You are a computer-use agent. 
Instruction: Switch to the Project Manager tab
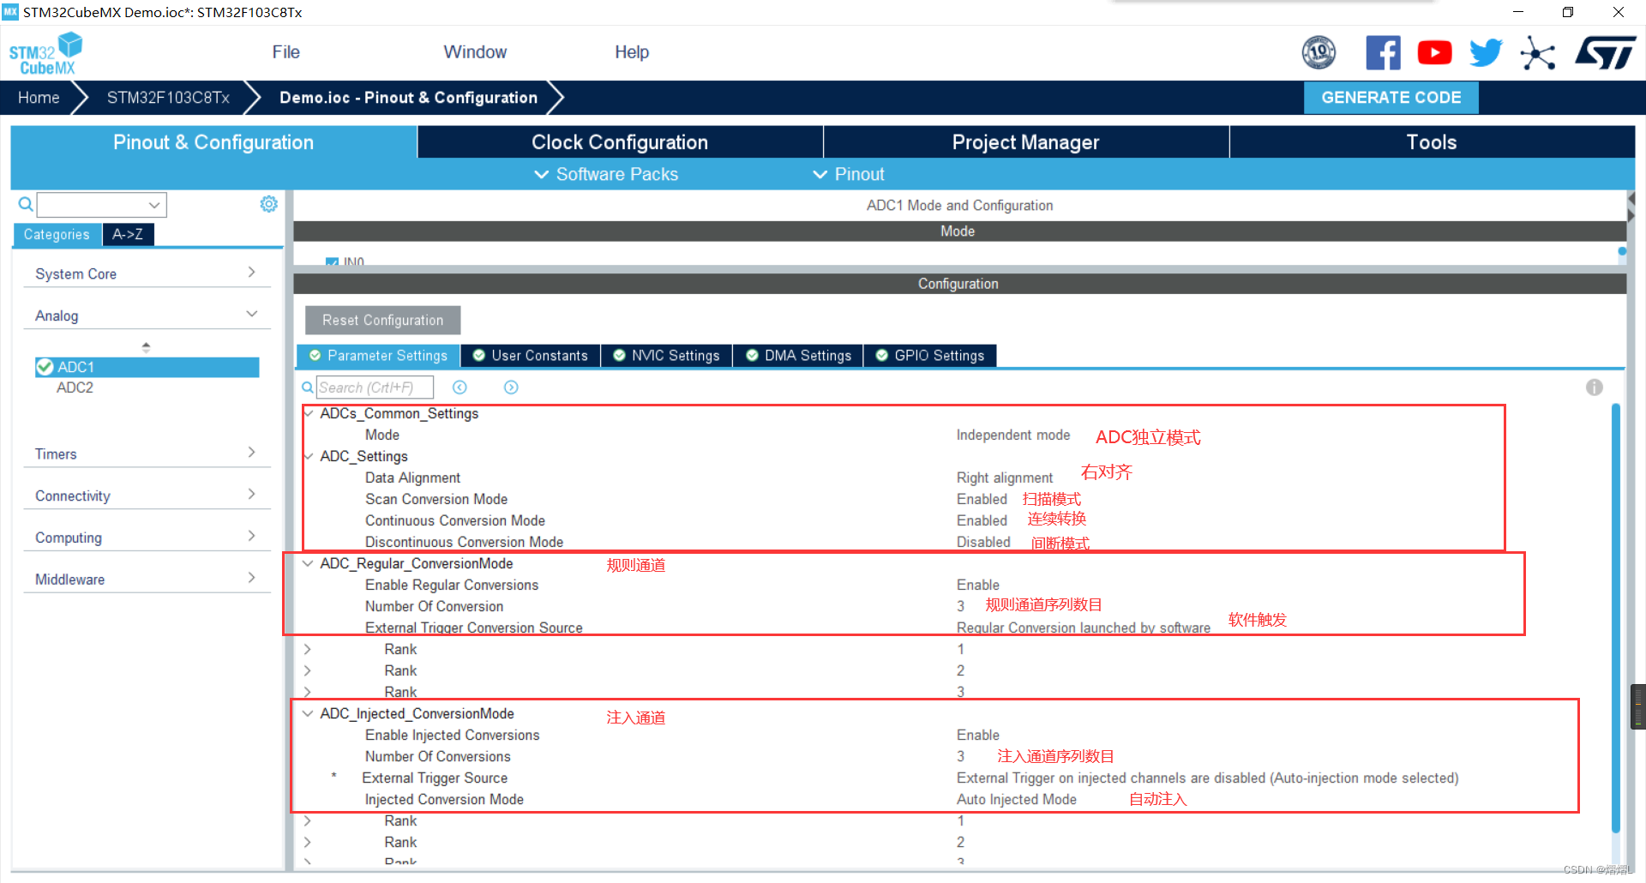pyautogui.click(x=1025, y=142)
